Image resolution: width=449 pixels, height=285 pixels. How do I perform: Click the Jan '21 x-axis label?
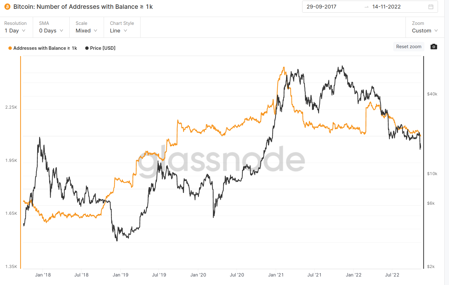(276, 275)
